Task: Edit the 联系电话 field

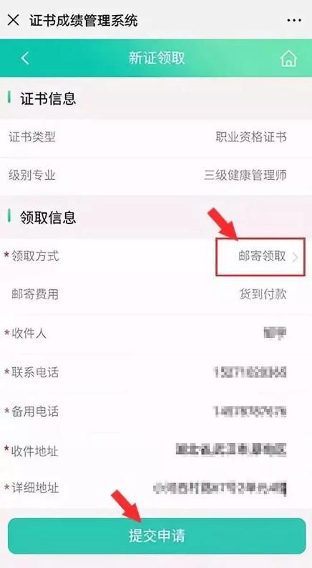Action: (156, 372)
